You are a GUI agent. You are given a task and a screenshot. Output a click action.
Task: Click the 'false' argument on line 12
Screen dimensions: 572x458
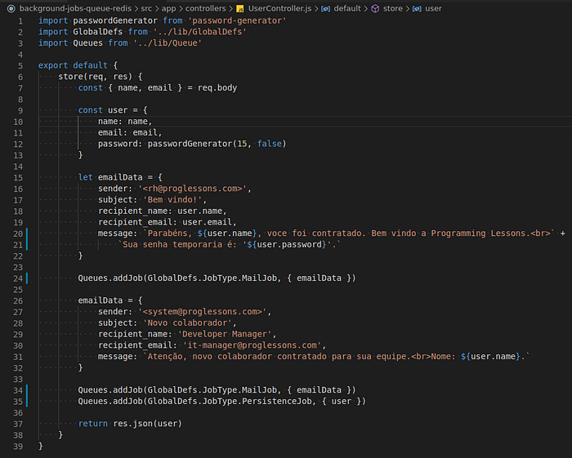point(270,144)
